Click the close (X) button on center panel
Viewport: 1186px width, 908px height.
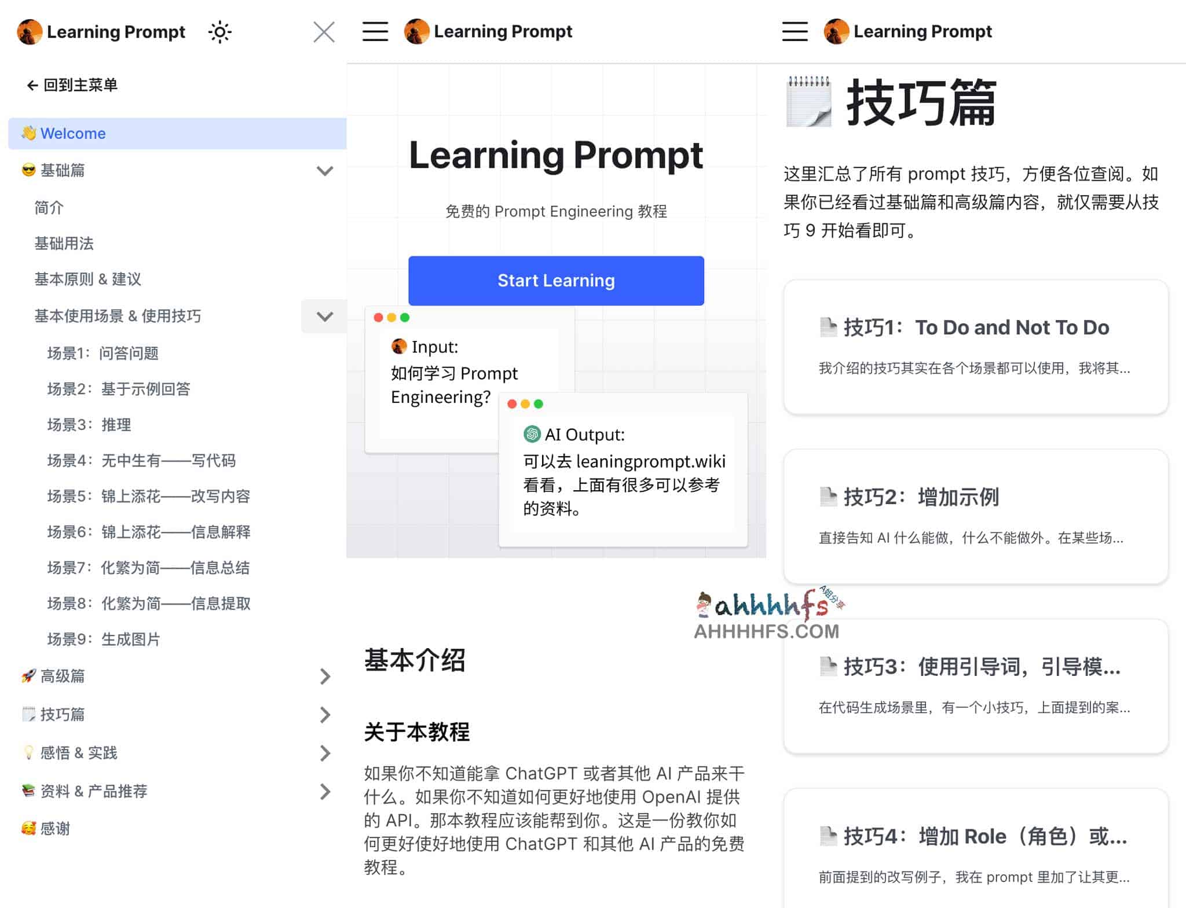[324, 31]
